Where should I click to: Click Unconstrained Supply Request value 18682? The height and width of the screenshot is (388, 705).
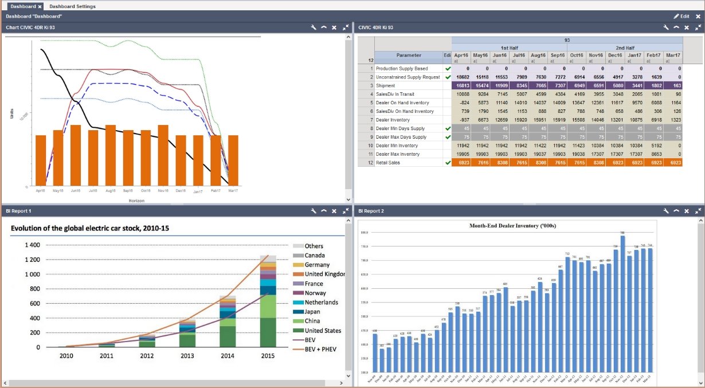point(461,77)
